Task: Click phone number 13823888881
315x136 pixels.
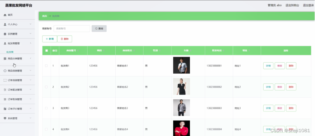Action: coord(214,66)
